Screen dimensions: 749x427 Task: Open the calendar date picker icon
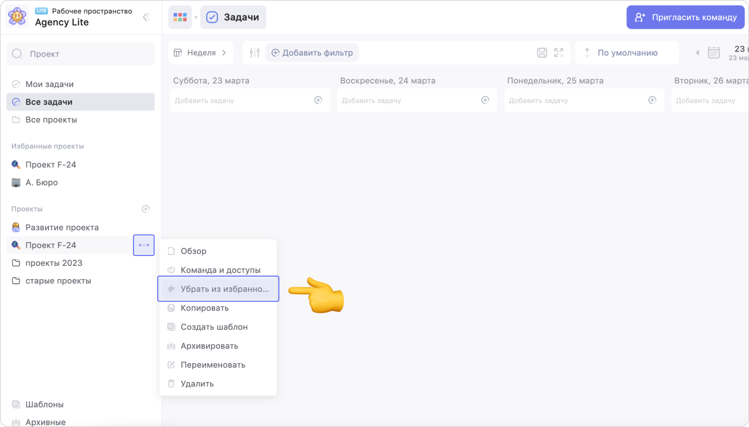(x=714, y=53)
